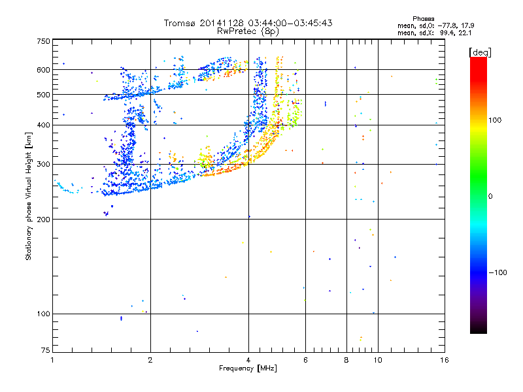Click the colorbar tick label '-100'
The width and height of the screenshot is (523, 392).
(498, 272)
